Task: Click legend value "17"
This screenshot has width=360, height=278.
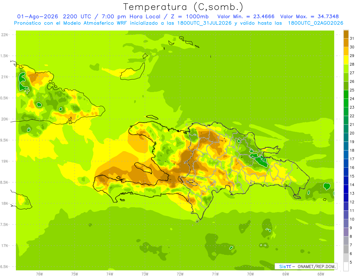Action: click(x=352, y=159)
